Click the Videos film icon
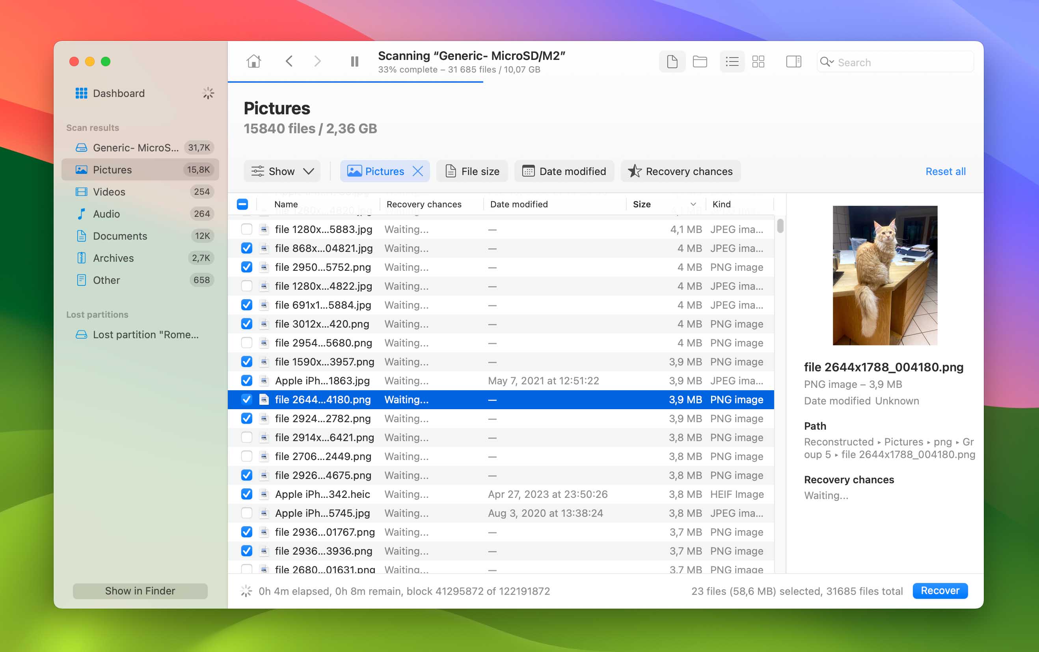The height and width of the screenshot is (652, 1039). coord(81,192)
